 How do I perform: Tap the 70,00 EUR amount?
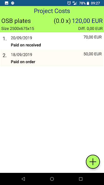(93, 37)
